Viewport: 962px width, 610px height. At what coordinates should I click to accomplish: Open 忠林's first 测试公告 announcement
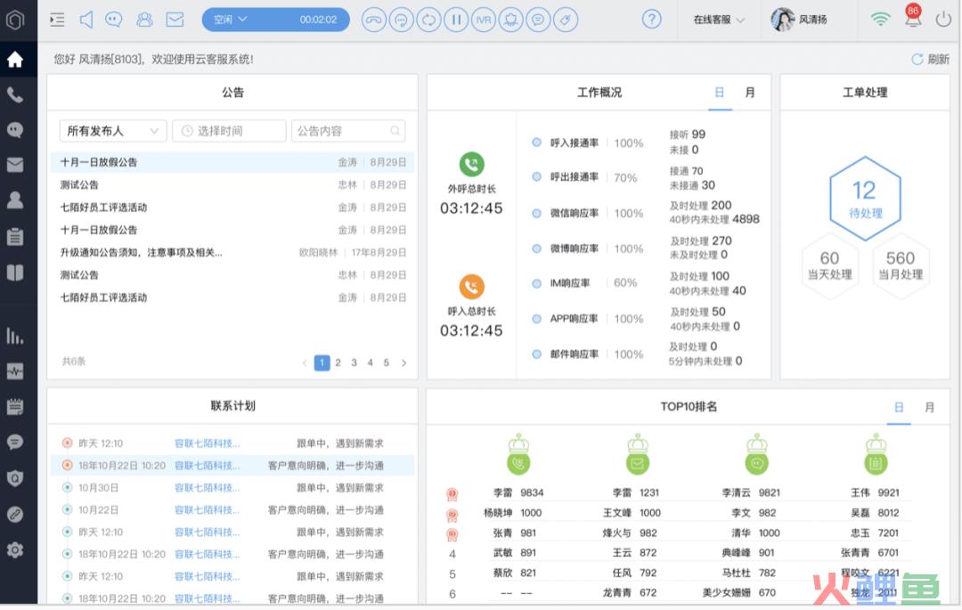pos(232,184)
